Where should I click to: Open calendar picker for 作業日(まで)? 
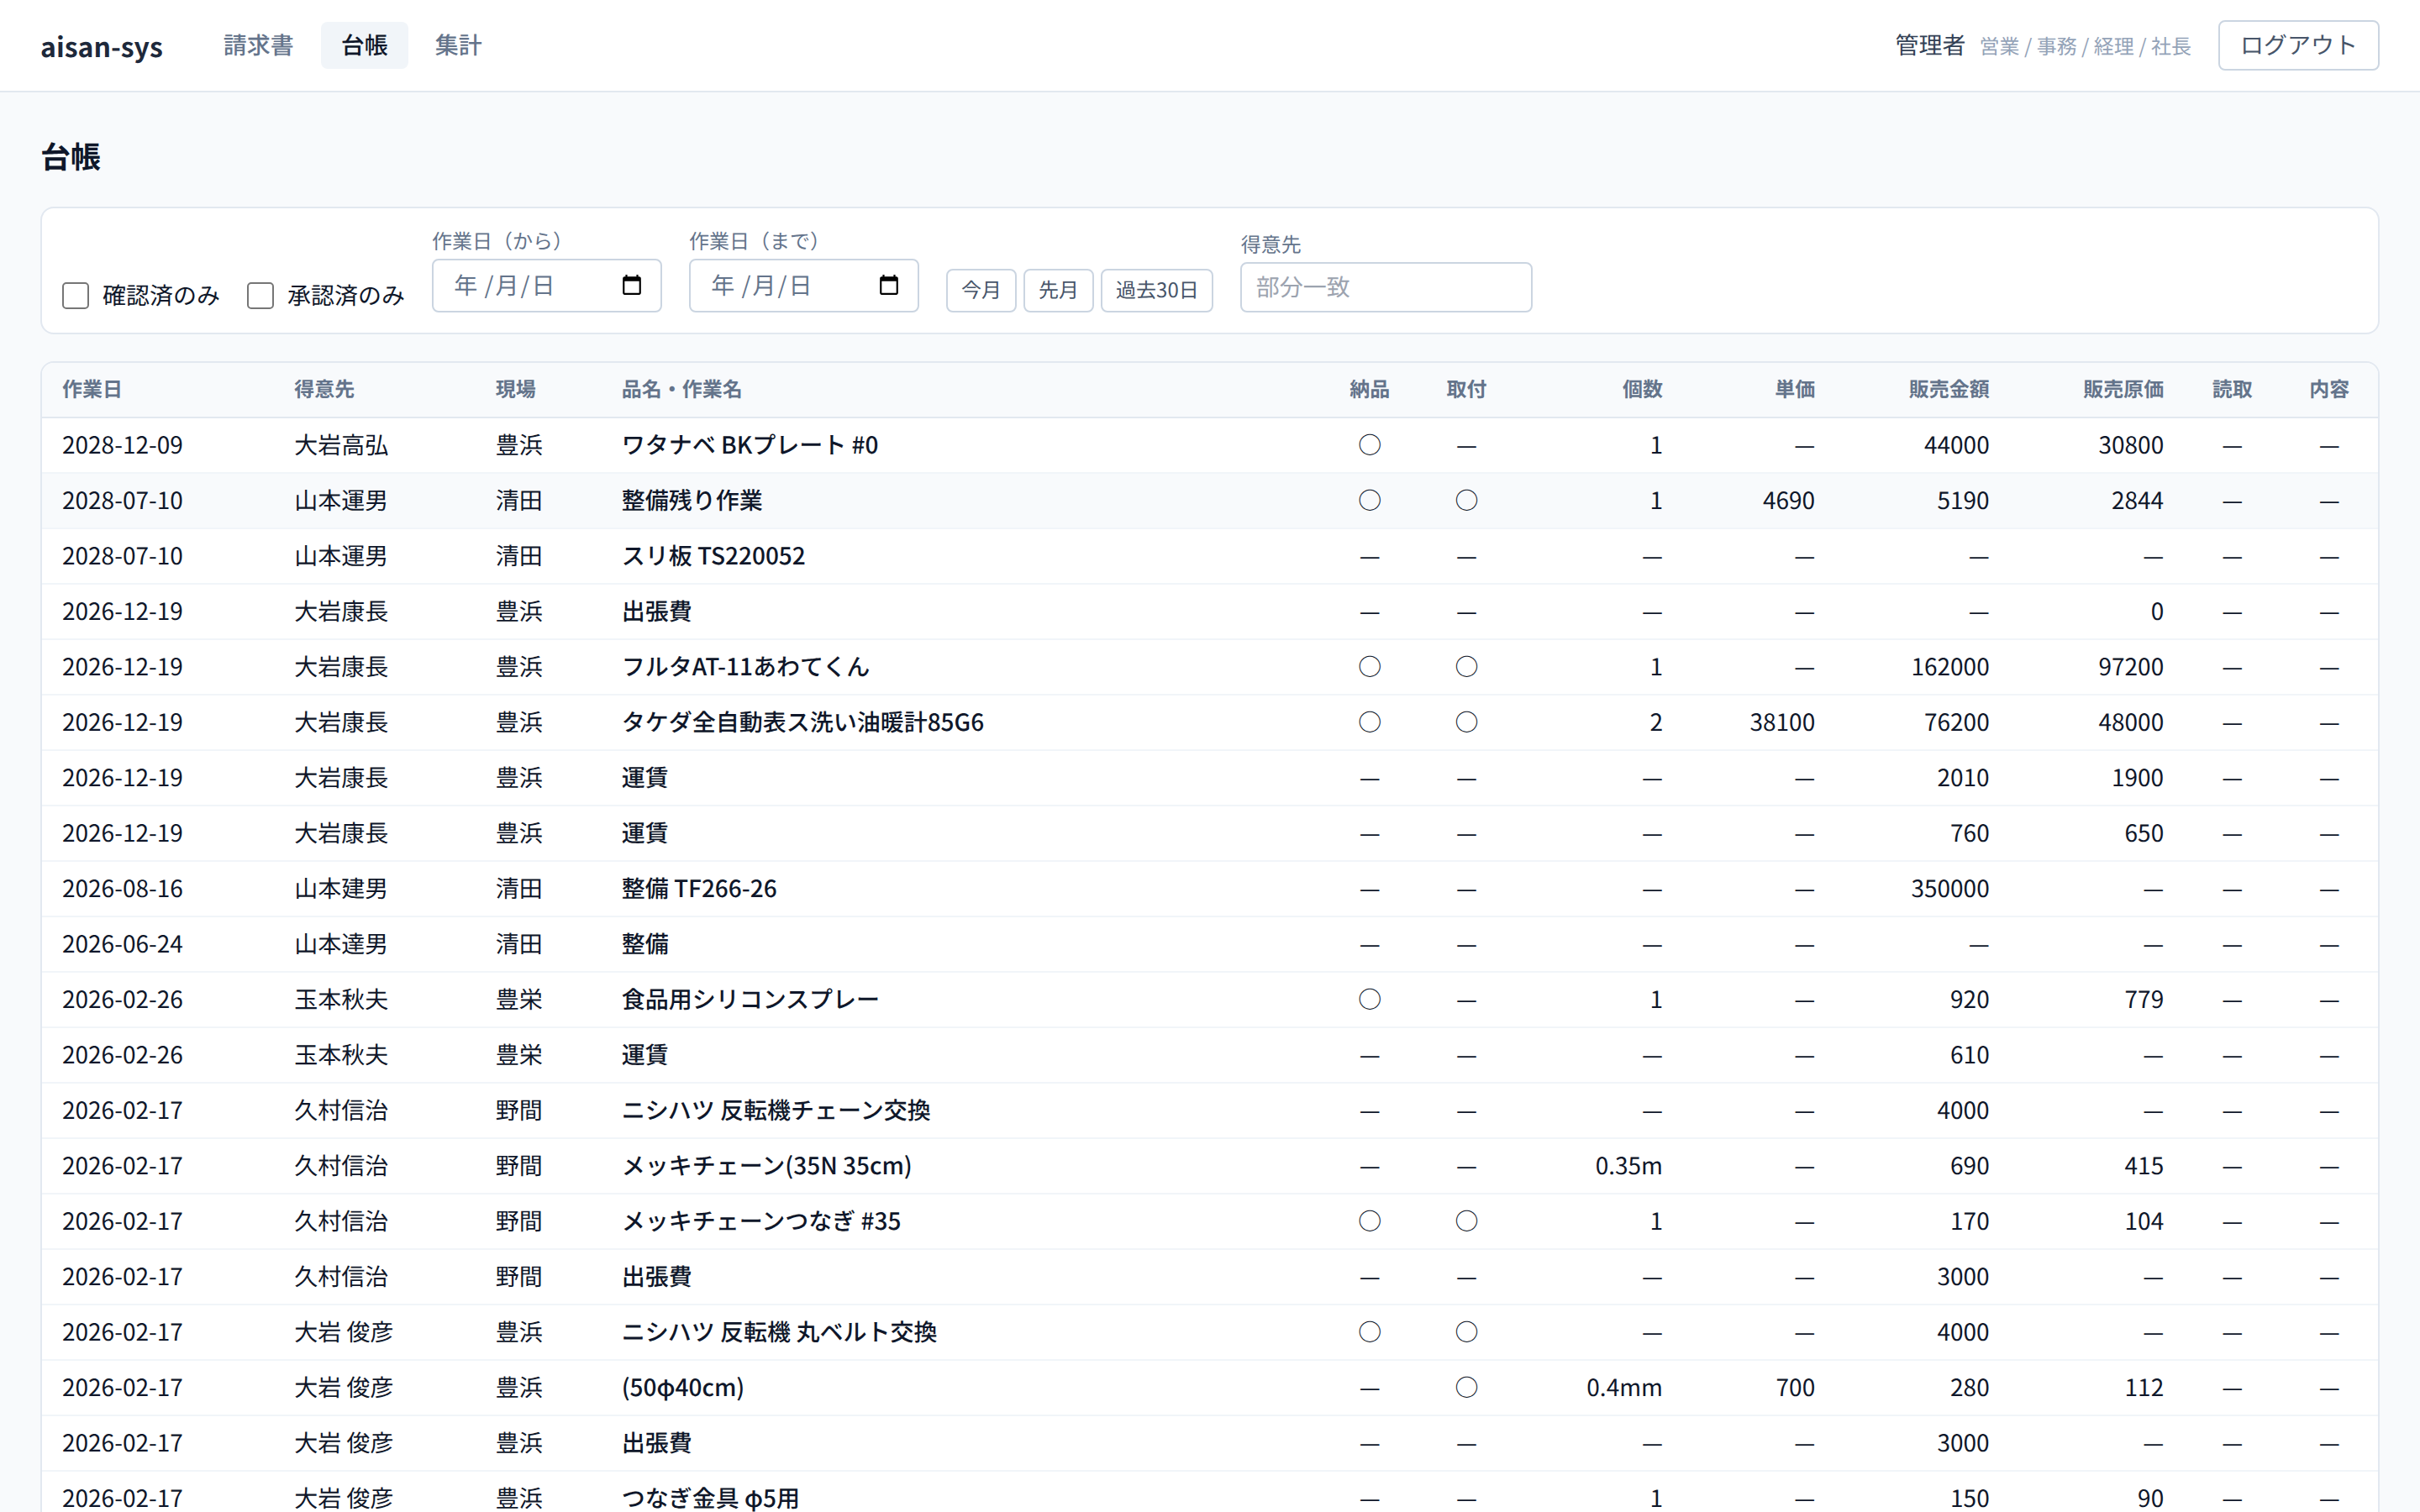click(x=888, y=285)
